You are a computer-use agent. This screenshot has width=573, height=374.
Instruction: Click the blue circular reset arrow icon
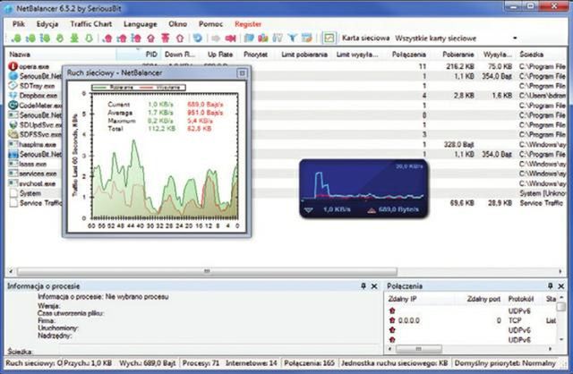pos(198,38)
